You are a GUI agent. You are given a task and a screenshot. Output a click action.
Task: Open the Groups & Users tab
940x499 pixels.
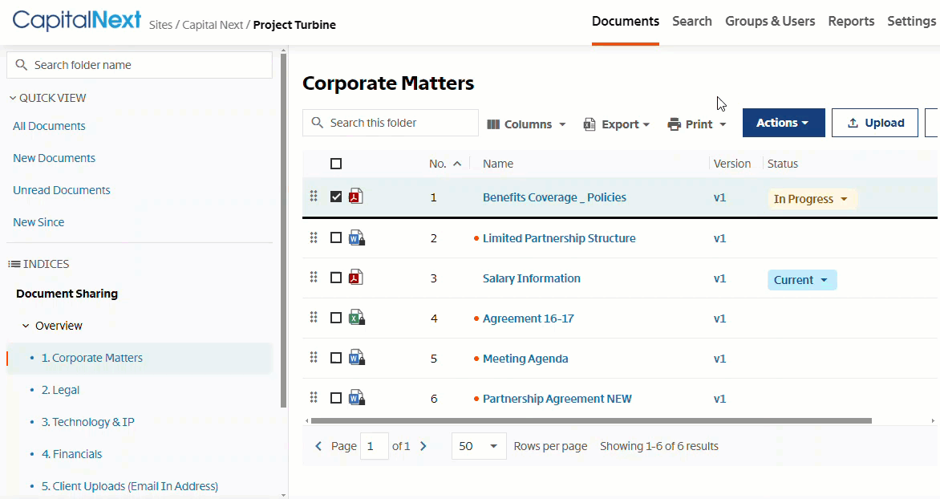coord(770,22)
